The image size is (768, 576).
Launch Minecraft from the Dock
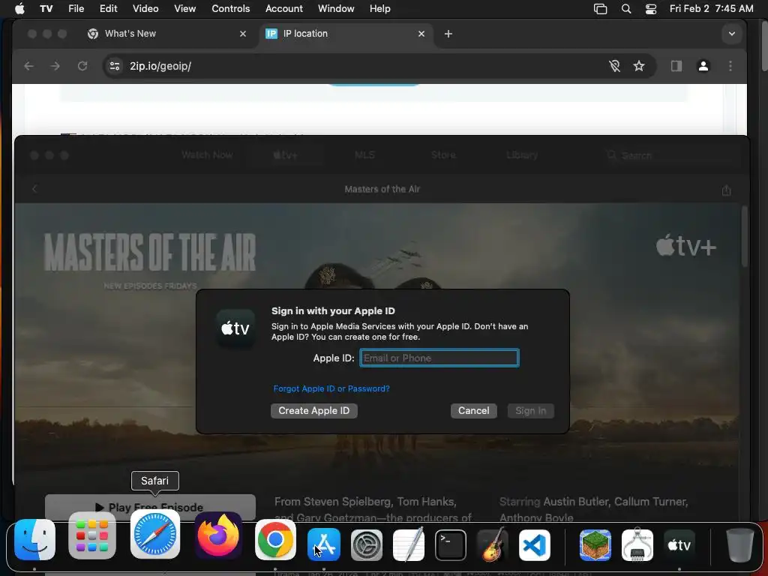pyautogui.click(x=595, y=545)
